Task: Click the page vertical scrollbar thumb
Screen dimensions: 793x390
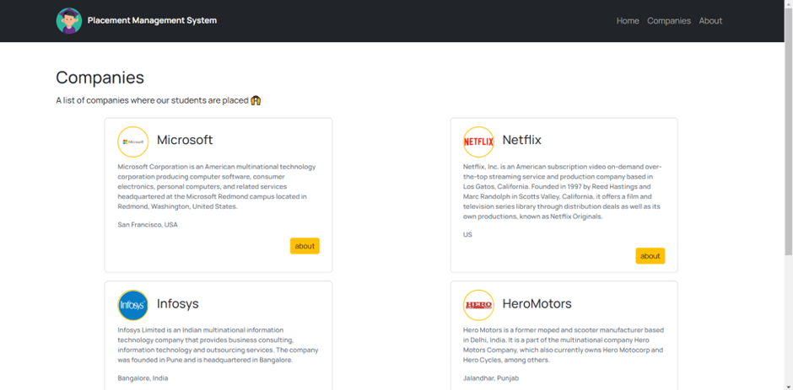Action: pos(789,131)
